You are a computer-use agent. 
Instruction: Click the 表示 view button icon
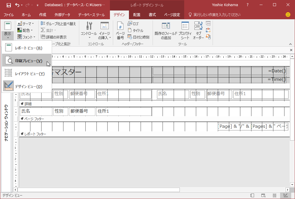[x=8, y=26]
